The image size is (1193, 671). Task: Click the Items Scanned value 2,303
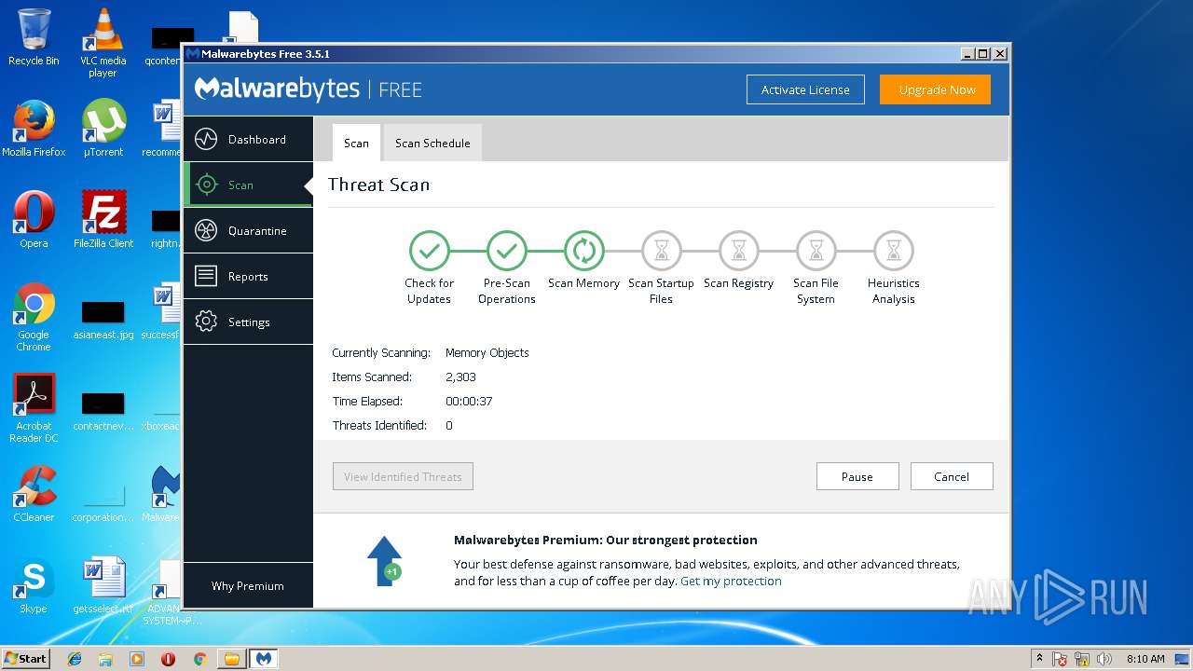(x=460, y=377)
